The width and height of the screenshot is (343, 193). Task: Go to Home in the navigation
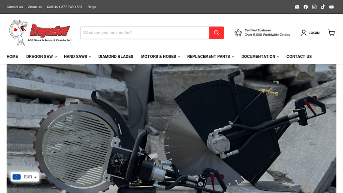(x=12, y=57)
